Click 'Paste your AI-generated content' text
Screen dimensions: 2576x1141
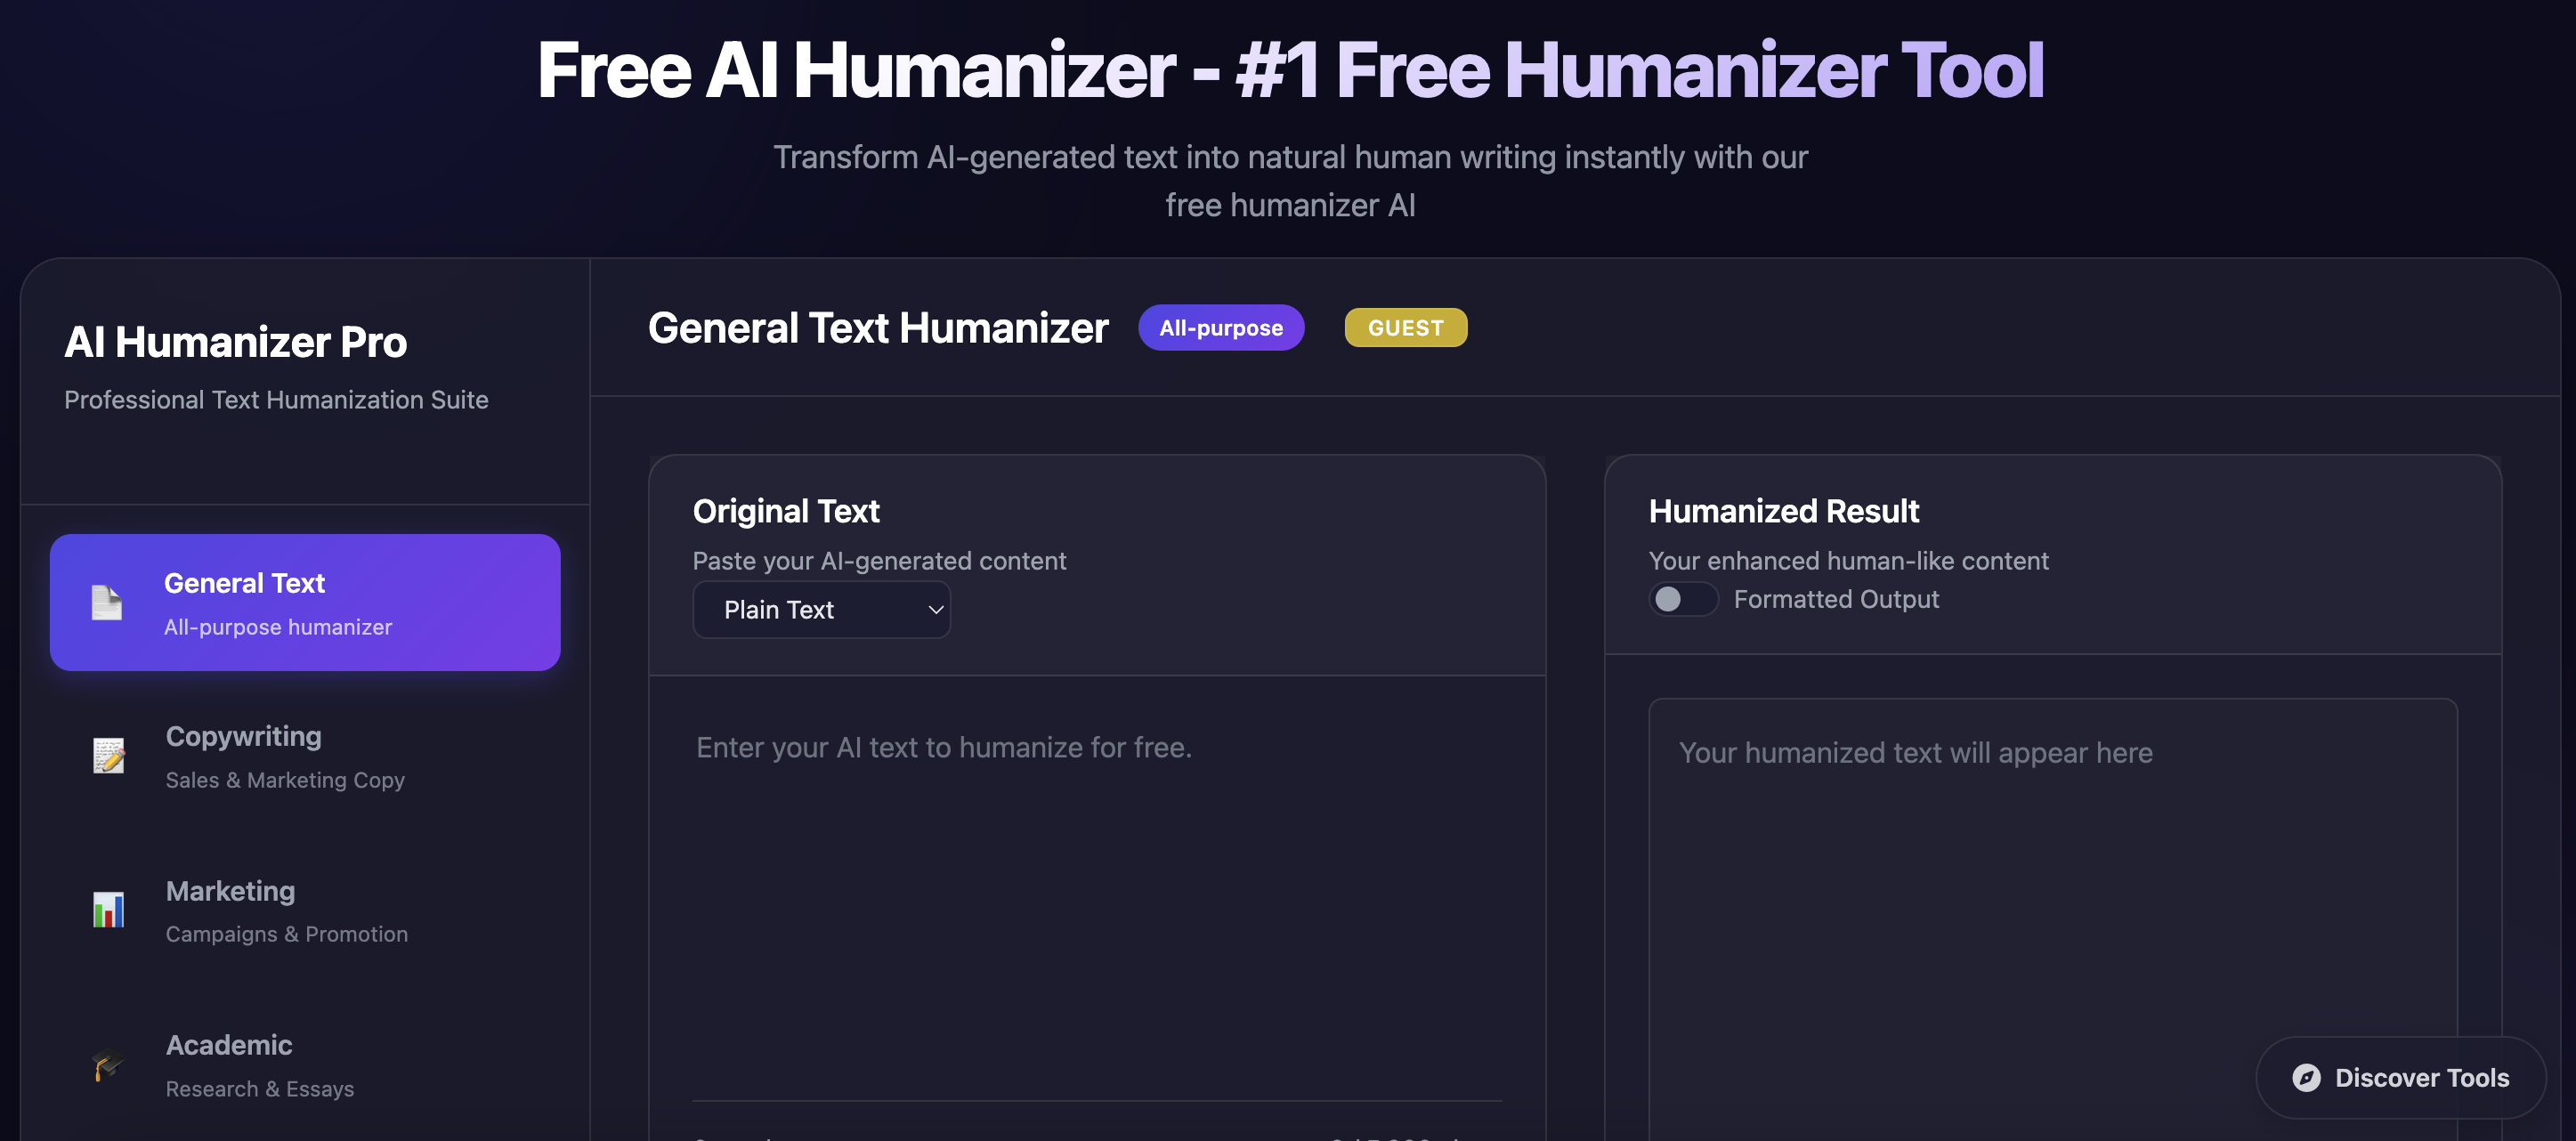[879, 560]
